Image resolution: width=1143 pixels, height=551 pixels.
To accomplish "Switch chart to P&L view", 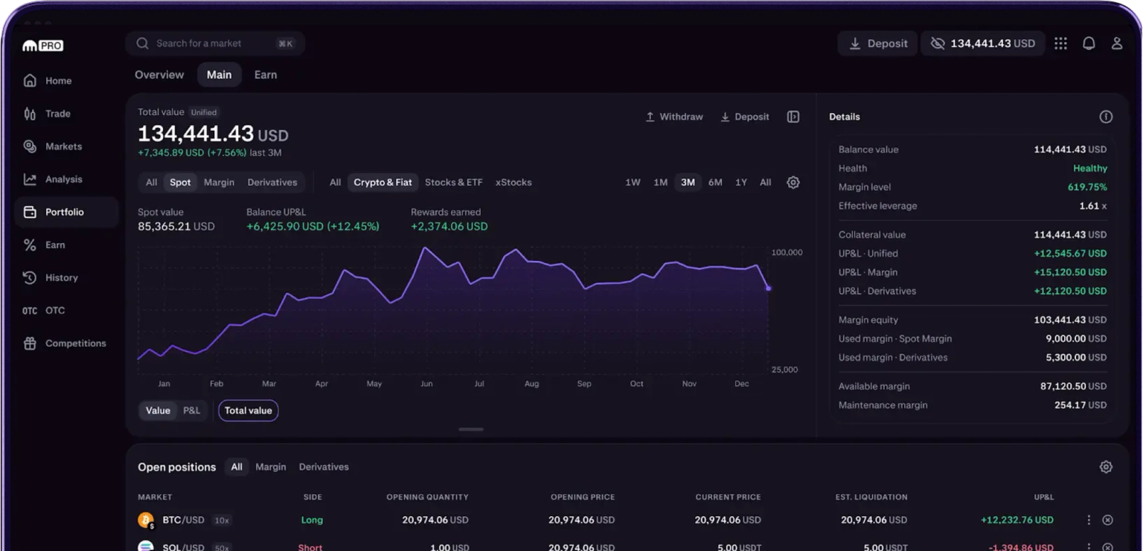I will pyautogui.click(x=191, y=410).
